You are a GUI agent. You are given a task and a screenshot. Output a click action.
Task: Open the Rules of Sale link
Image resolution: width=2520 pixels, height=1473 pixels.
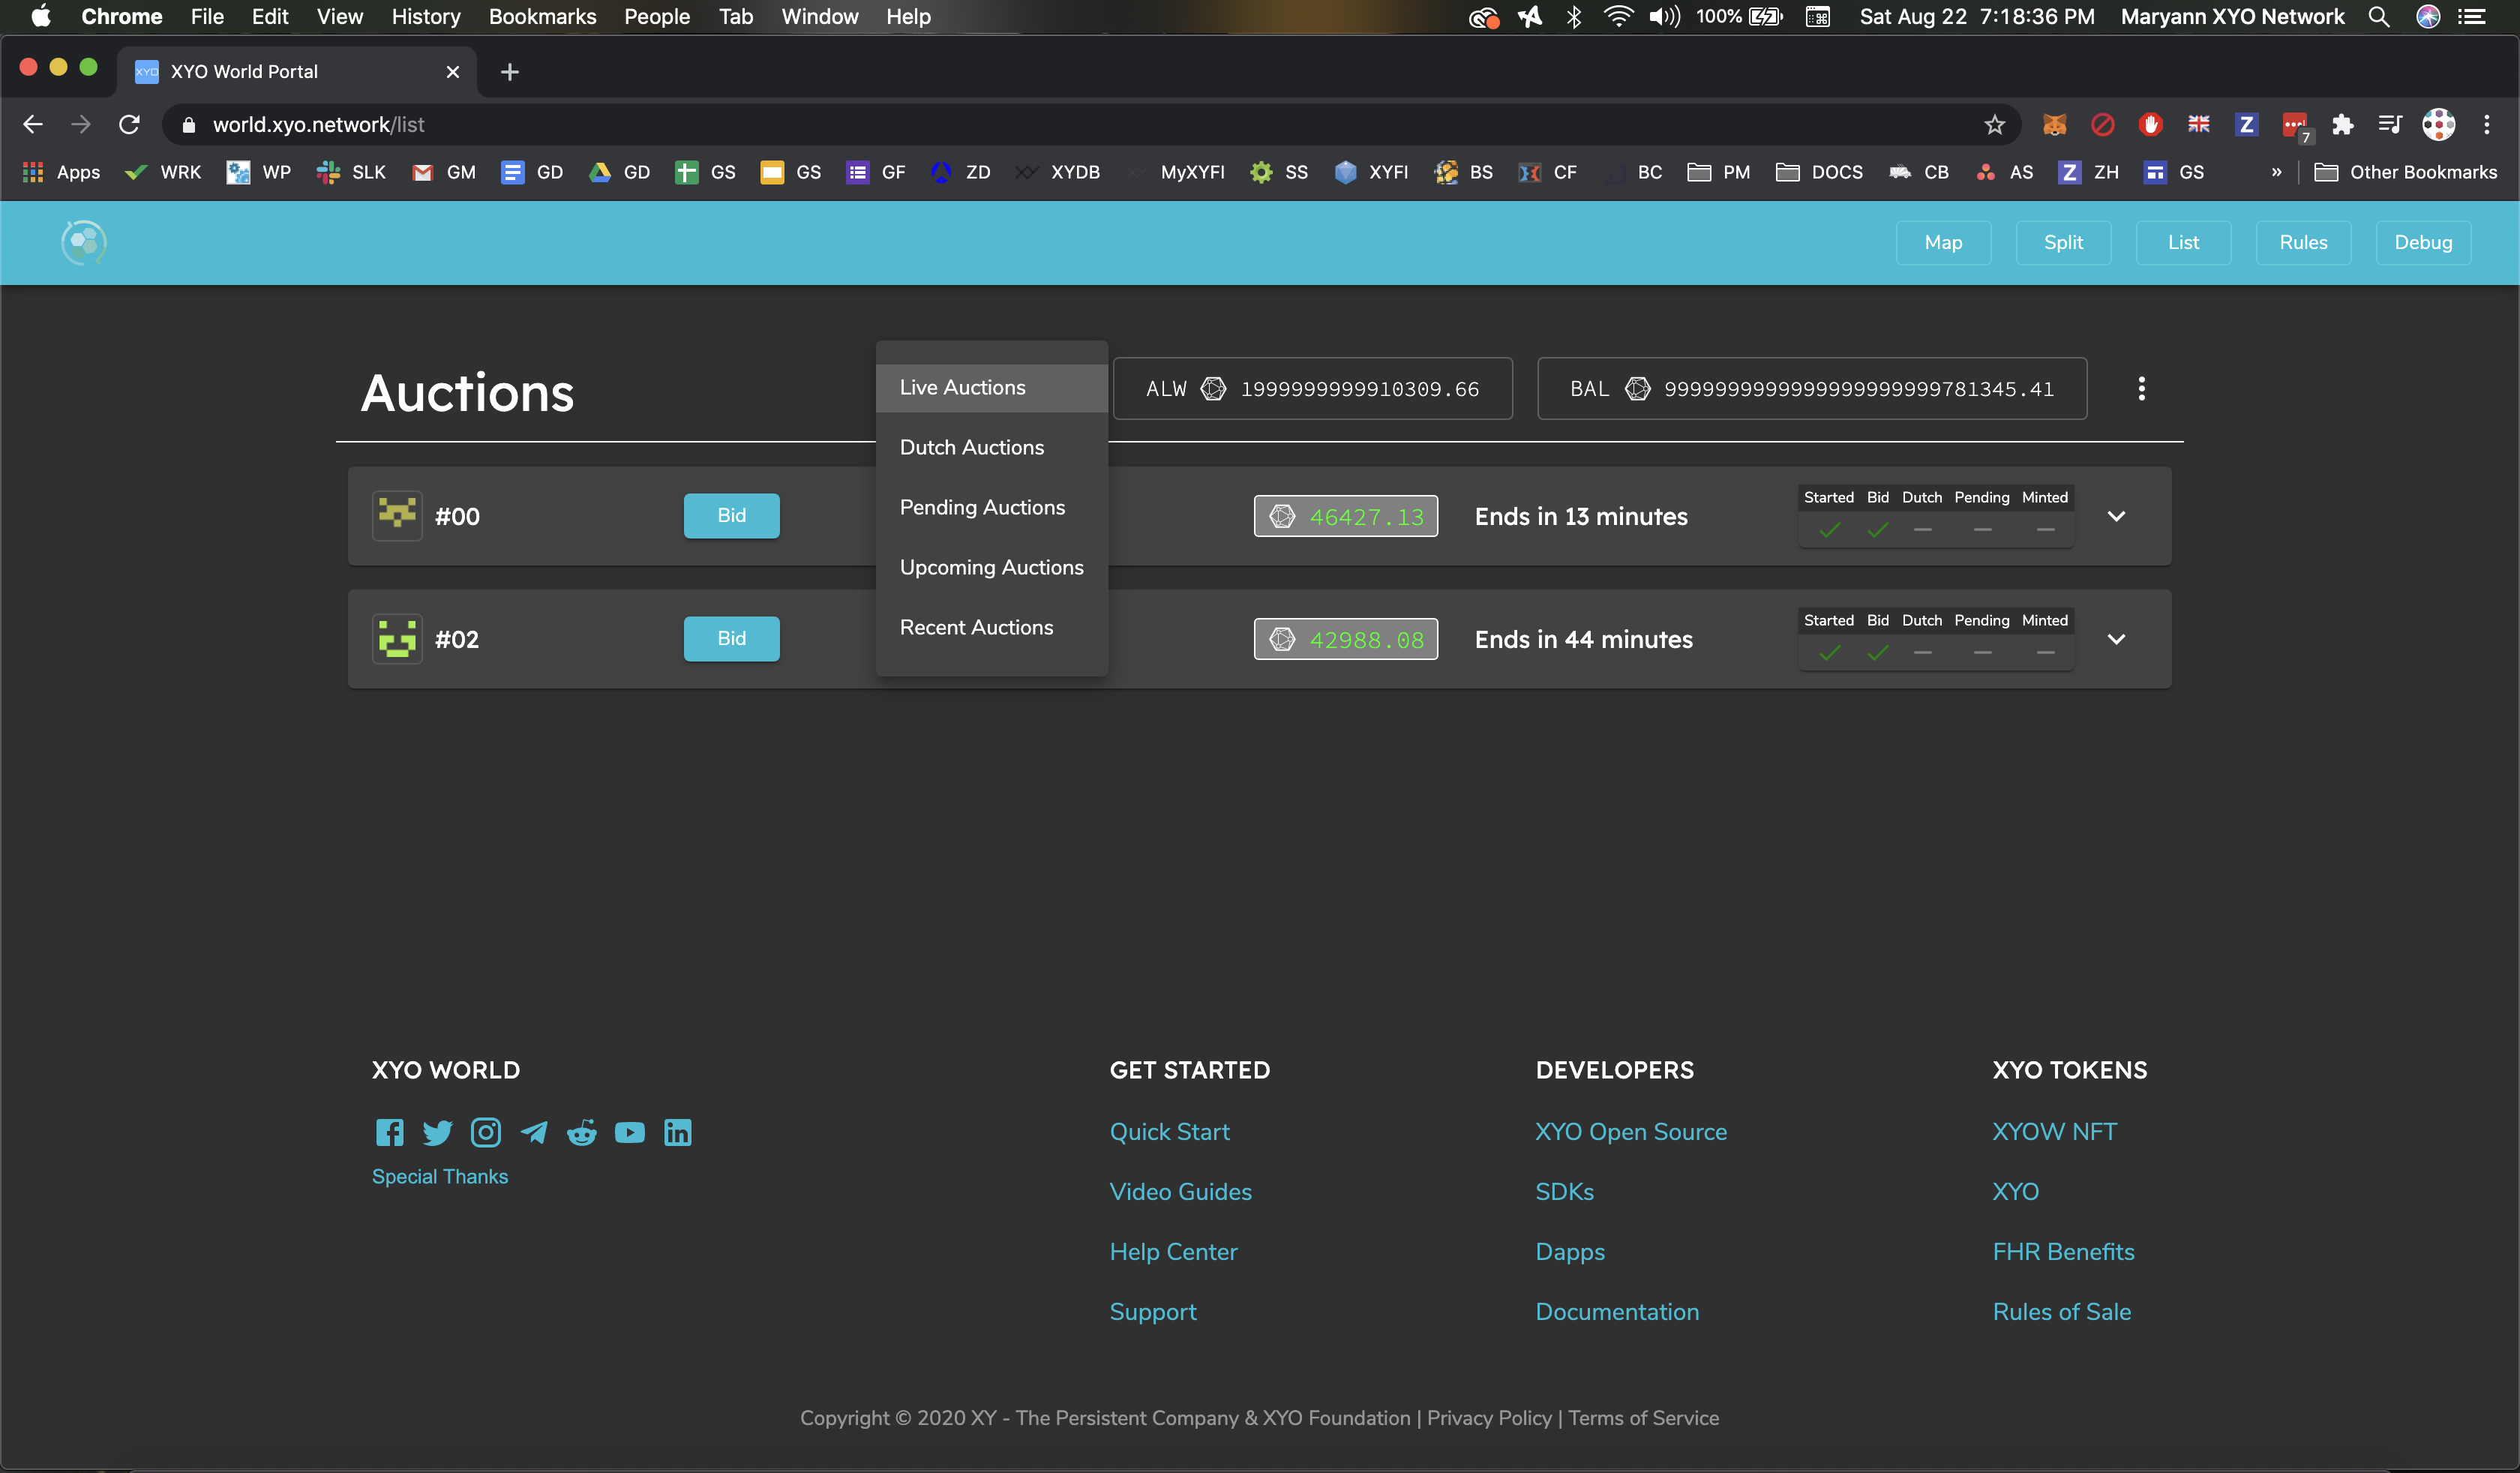pyautogui.click(x=2061, y=1311)
